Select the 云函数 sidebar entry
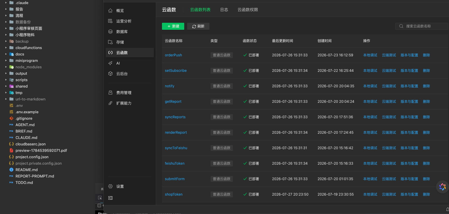449x214 pixels. 129,53
